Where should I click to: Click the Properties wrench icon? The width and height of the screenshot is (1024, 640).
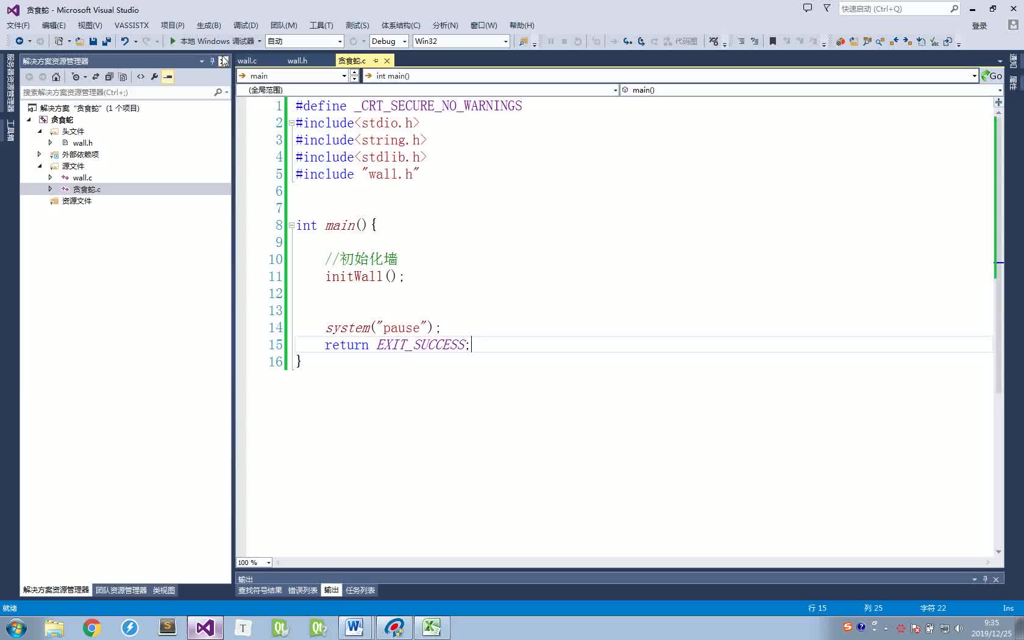pos(154,77)
